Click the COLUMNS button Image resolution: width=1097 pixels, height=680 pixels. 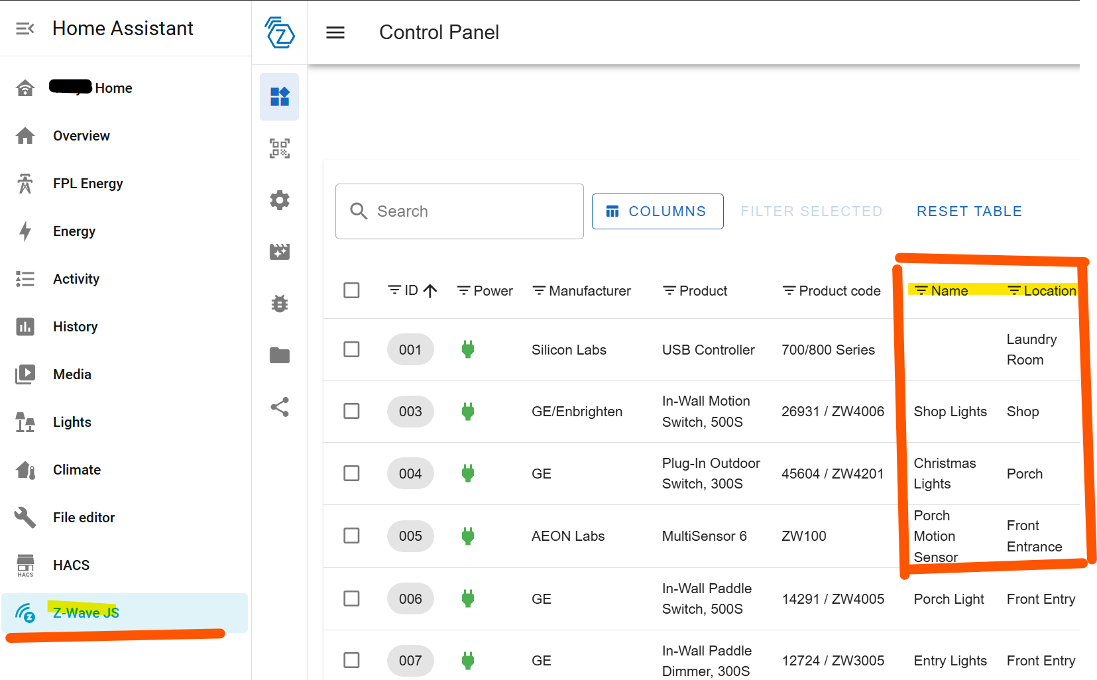click(x=657, y=211)
